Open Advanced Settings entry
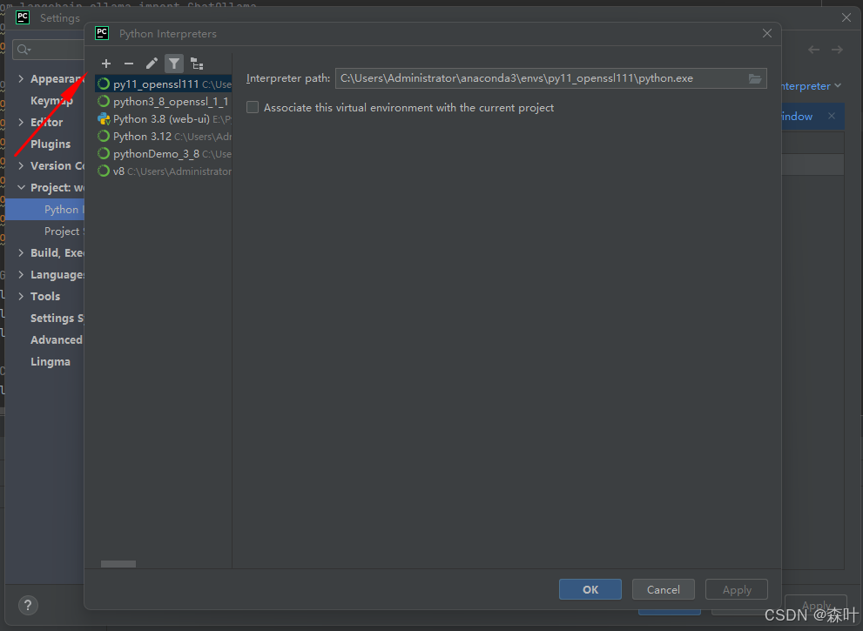This screenshot has height=631, width=863. tap(57, 340)
